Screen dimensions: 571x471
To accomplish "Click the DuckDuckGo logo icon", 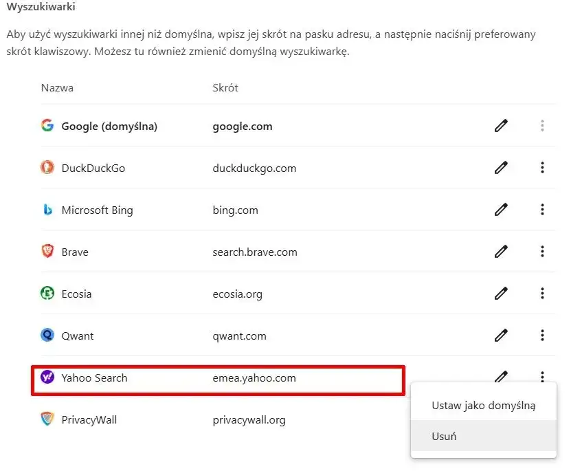I will point(47,167).
